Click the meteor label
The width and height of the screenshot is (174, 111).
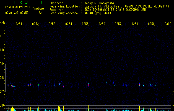point(39,9)
